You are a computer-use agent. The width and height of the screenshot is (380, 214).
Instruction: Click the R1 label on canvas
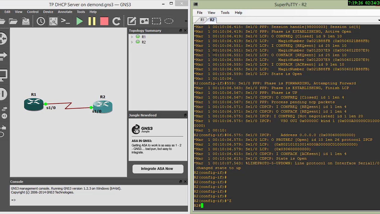[x=34, y=95]
